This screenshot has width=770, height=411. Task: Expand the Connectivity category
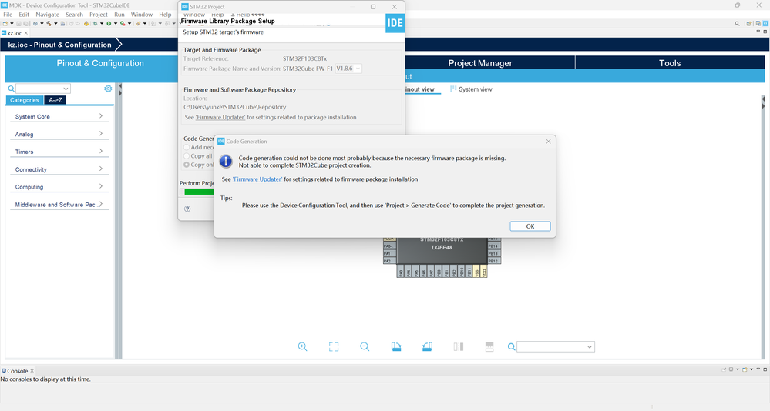59,169
